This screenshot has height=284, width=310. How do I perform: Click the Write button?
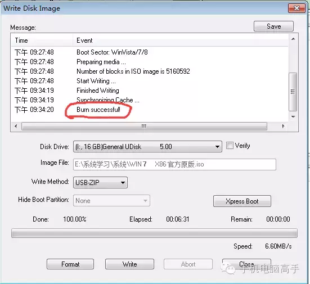pyautogui.click(x=129, y=264)
